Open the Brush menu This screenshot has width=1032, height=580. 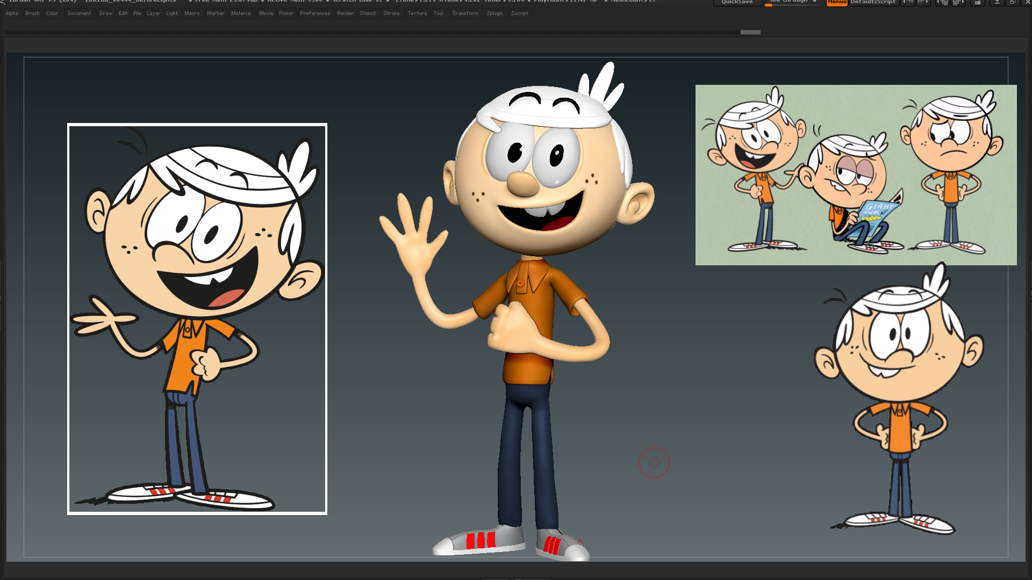coord(32,13)
